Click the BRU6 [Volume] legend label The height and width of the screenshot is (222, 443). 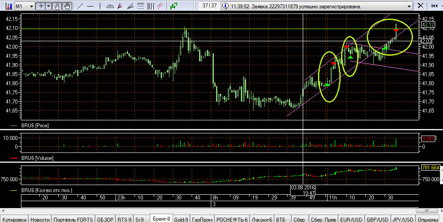[x=37, y=158]
